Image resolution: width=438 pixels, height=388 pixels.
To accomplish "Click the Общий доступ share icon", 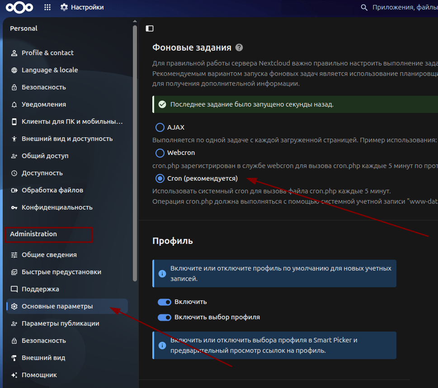I will tap(14, 156).
